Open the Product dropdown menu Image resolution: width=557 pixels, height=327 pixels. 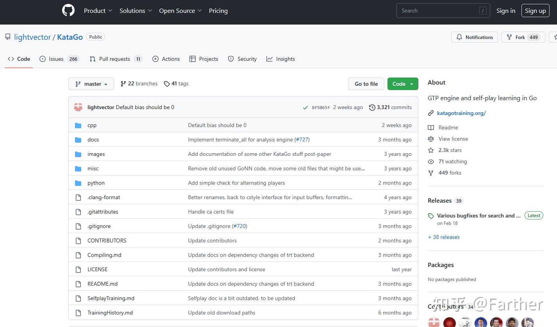pyautogui.click(x=98, y=11)
